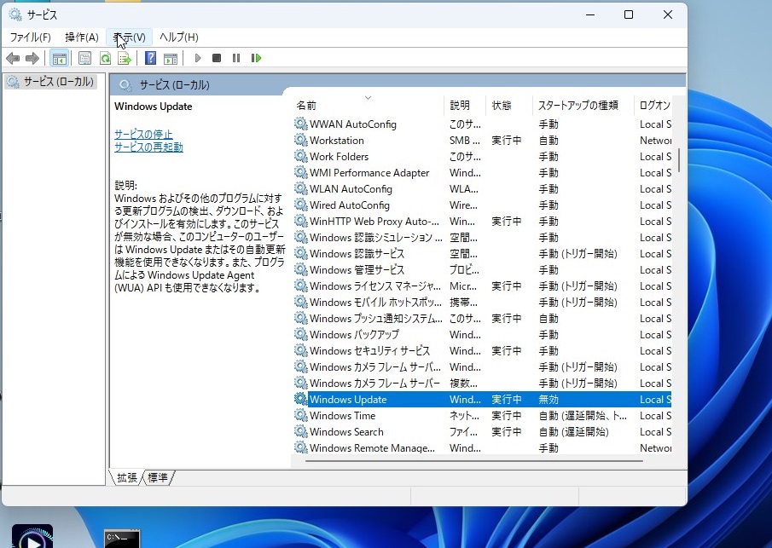This screenshot has width=772, height=548.
Task: Select サービス (ローカル) in the left tree
Action: coord(58,83)
